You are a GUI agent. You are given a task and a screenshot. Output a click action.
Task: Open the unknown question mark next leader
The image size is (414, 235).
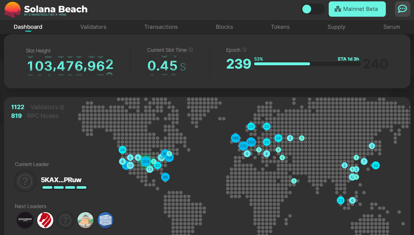[x=65, y=220]
